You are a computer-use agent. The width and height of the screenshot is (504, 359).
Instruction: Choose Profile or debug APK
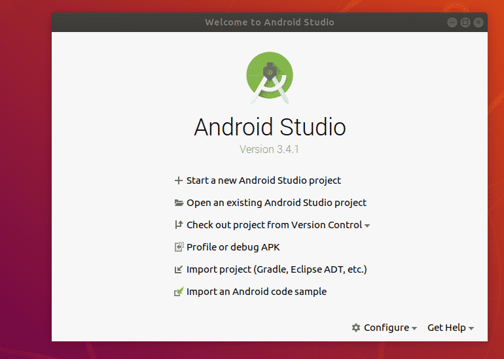(233, 247)
